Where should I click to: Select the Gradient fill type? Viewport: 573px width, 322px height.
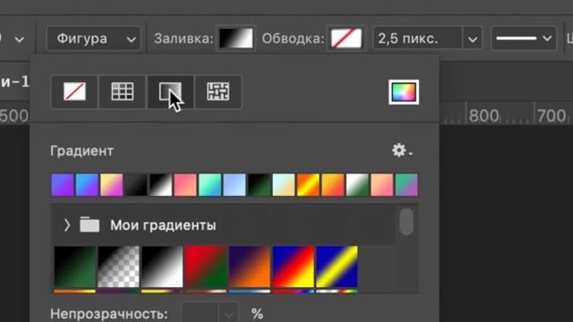[170, 91]
